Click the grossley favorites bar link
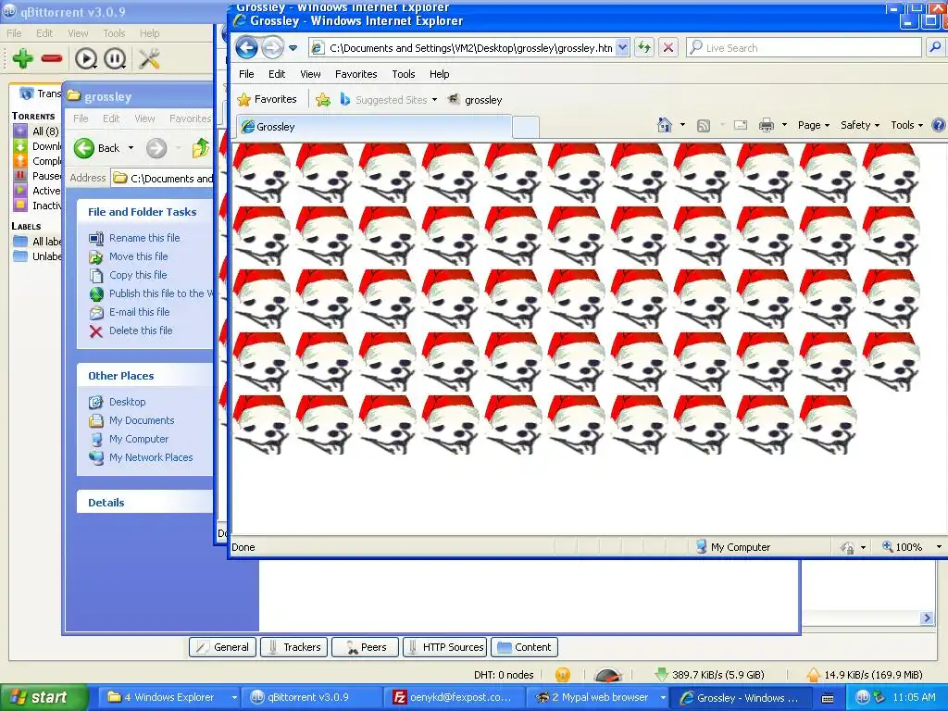Screen dimensions: 948x711 click(x=475, y=100)
